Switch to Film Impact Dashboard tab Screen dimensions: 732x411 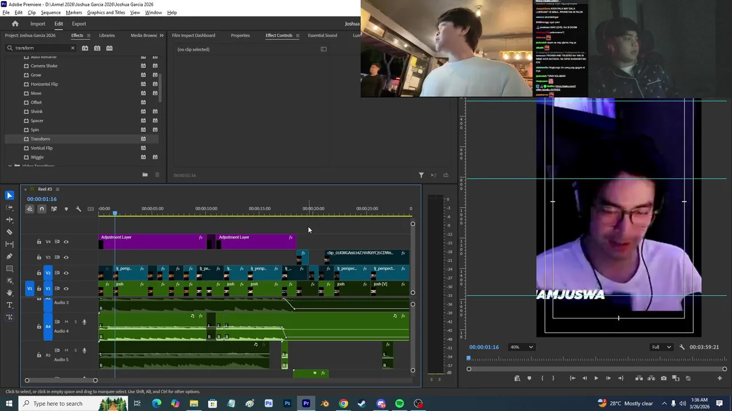pyautogui.click(x=193, y=35)
